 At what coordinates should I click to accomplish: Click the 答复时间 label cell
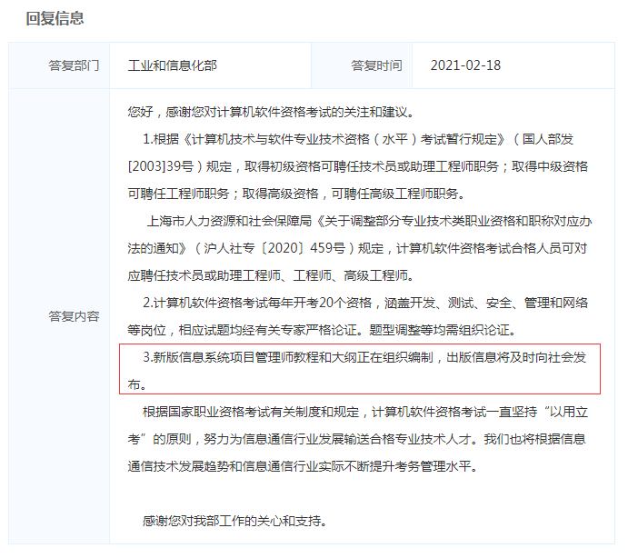362,65
